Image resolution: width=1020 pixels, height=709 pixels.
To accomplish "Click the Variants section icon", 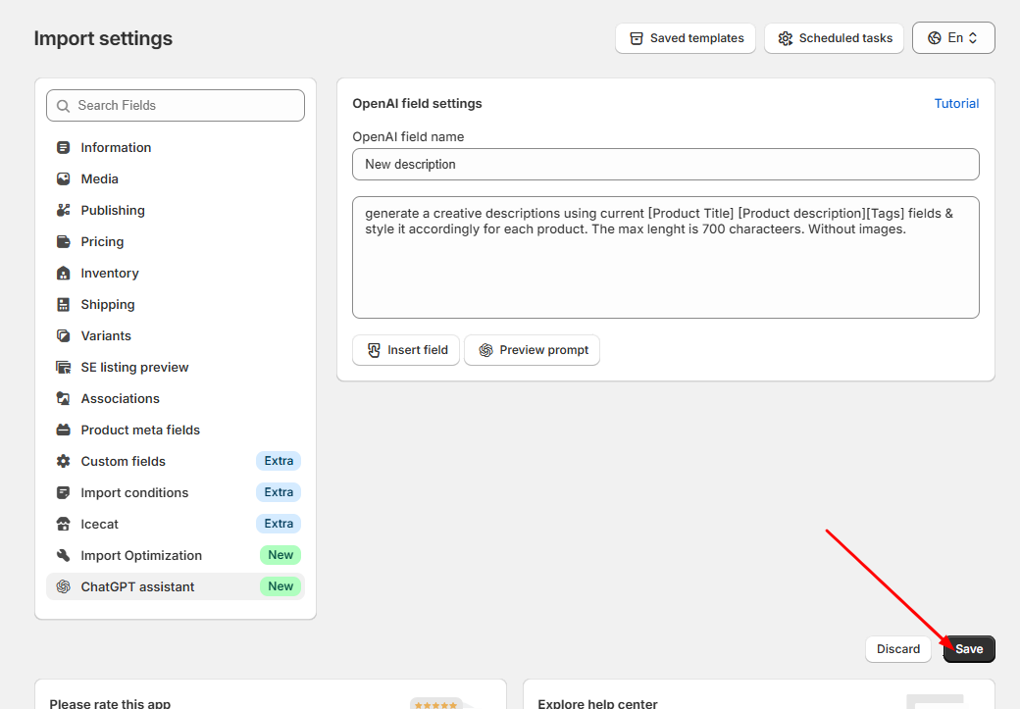I will point(63,335).
